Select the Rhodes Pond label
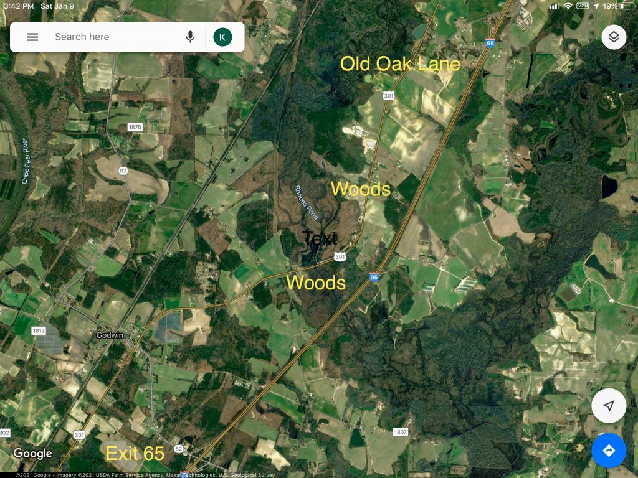 (306, 202)
